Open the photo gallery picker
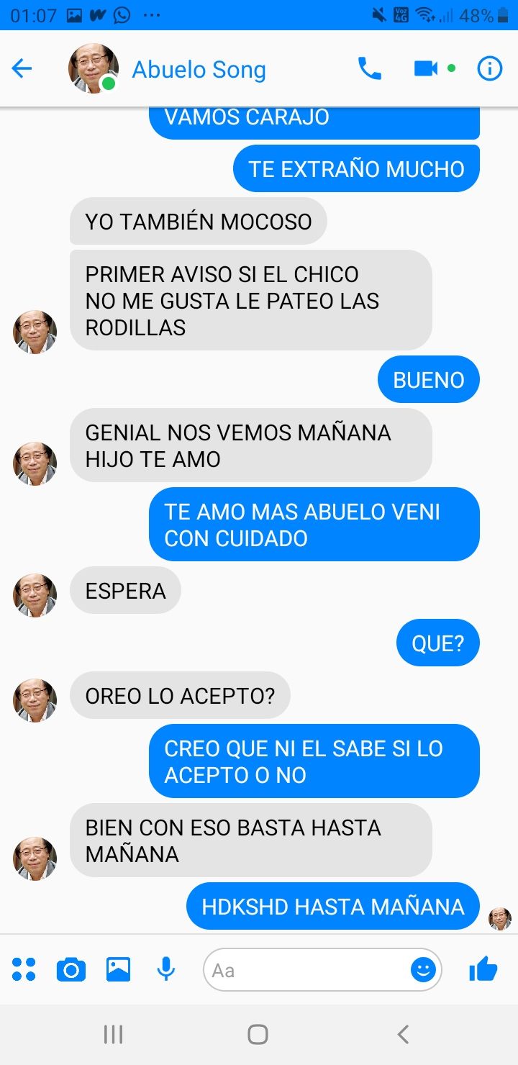This screenshot has height=1065, width=518. tap(119, 970)
